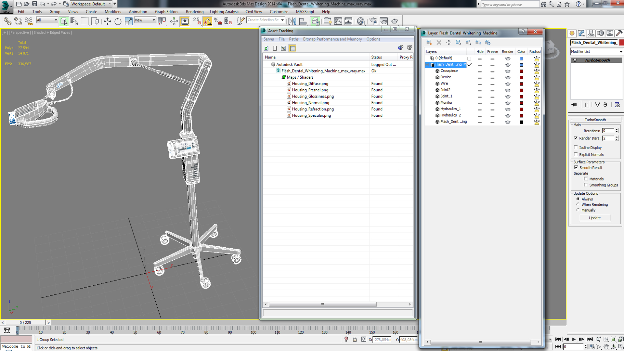Click Configure Modifier Sets icon
The width and height of the screenshot is (624, 351).
click(x=617, y=105)
